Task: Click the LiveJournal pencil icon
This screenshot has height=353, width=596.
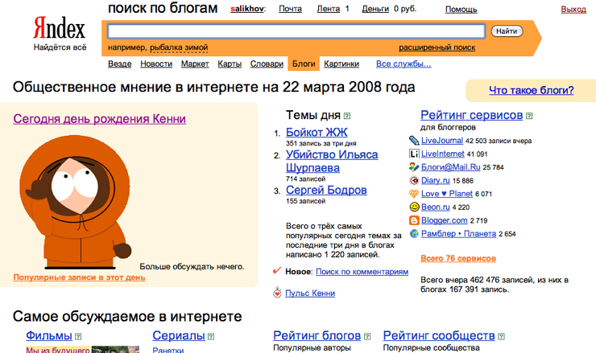Action: tap(414, 141)
